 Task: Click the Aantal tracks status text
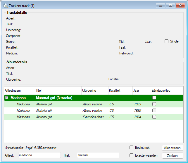(x=31, y=148)
